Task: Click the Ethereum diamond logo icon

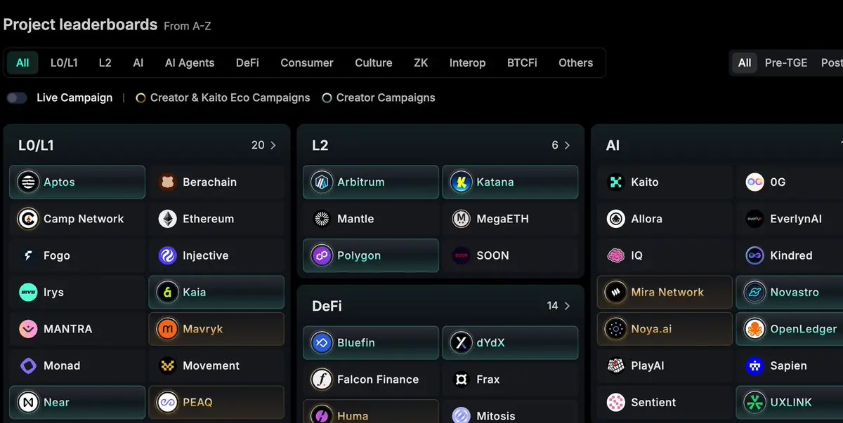Action: point(167,219)
